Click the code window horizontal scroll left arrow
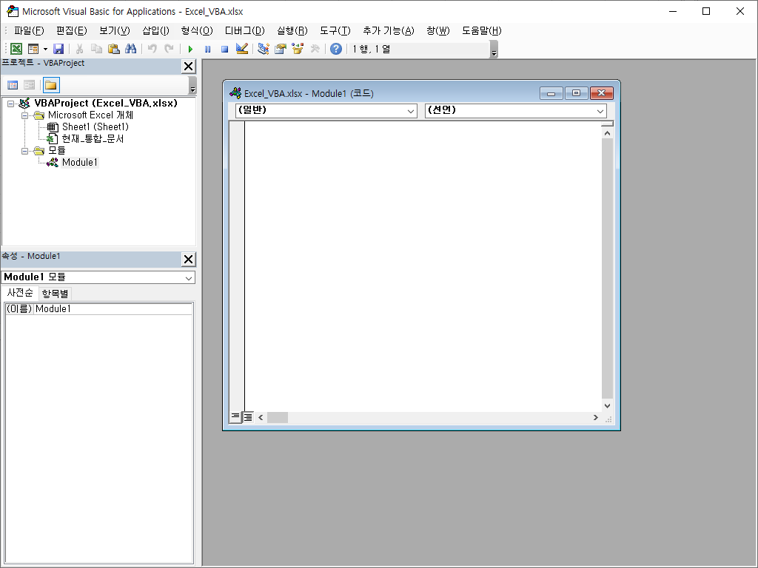This screenshot has width=758, height=568. [x=261, y=417]
